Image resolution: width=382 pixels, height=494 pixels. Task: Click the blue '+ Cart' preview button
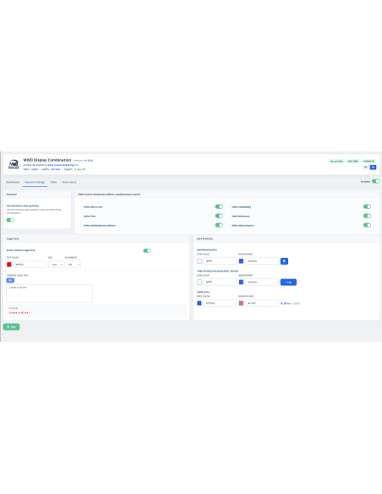(x=288, y=283)
